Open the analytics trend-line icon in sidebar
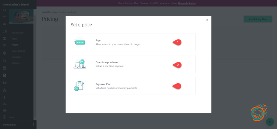The width and height of the screenshot is (277, 129). (x=4, y=16)
